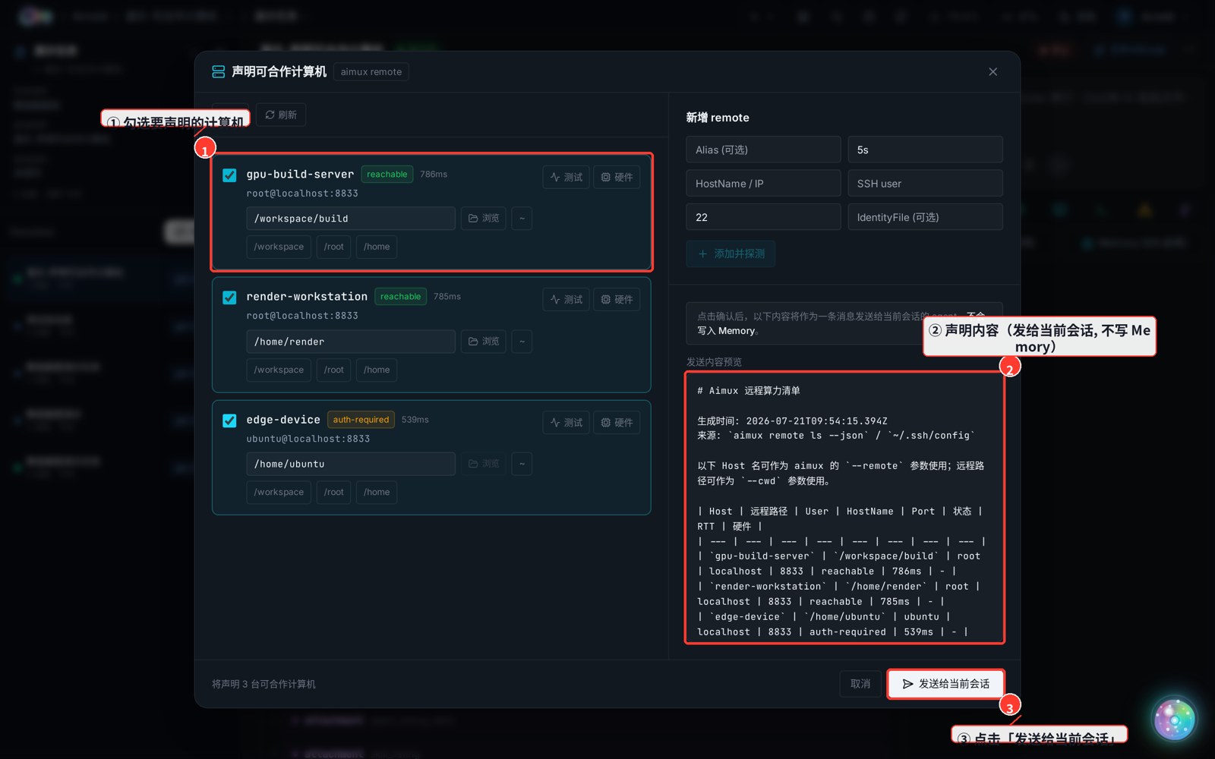The width and height of the screenshot is (1215, 759).
Task: Click the render-workstation host name
Action: coord(307,297)
